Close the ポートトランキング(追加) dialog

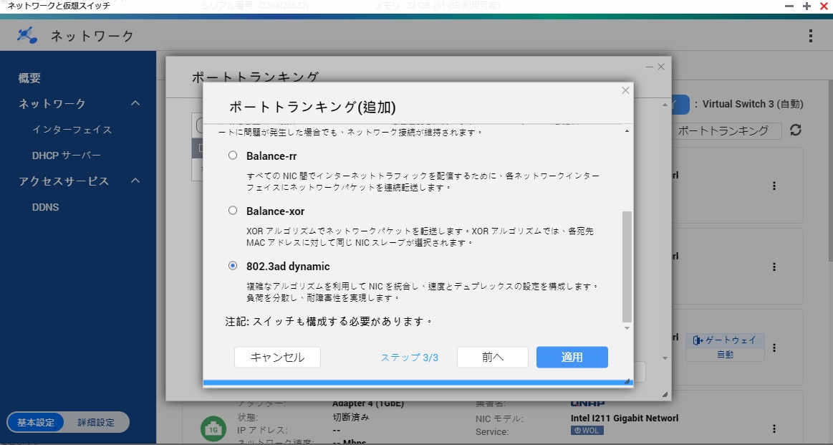(x=625, y=90)
